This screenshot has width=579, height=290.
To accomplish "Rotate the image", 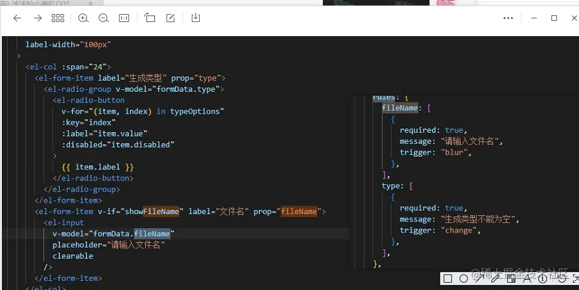I will 149,18.
